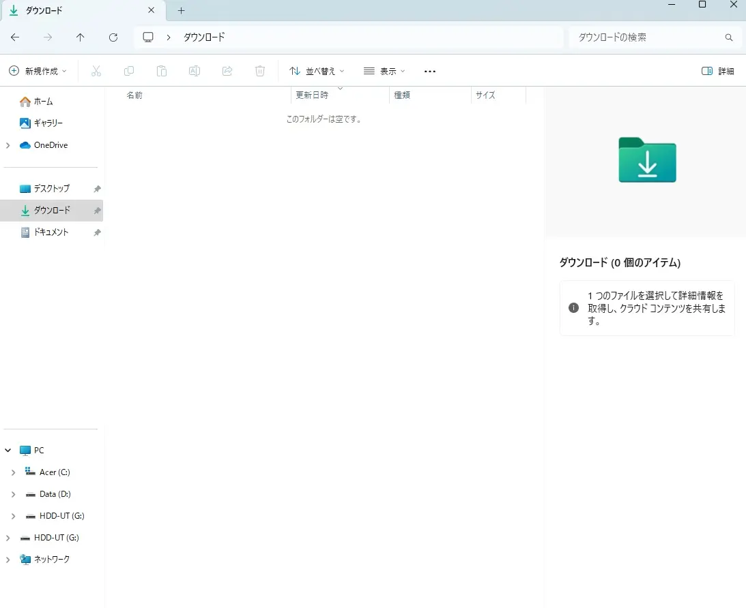Expand the ネットワーク tree node
This screenshot has height=608, width=746.
8,560
